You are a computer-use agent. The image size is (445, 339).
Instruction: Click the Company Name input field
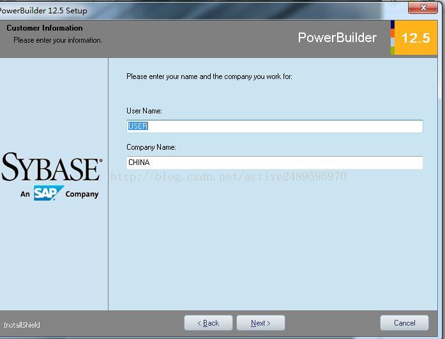point(275,163)
